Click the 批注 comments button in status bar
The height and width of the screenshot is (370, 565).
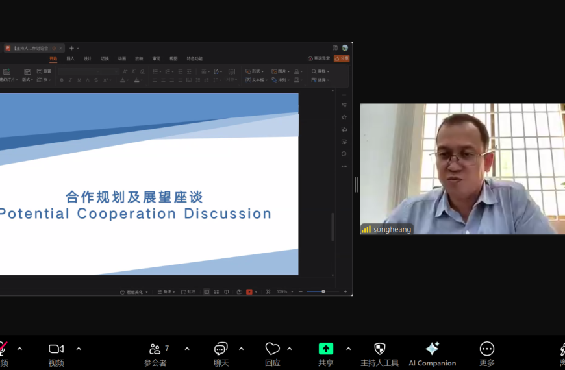[x=188, y=292]
